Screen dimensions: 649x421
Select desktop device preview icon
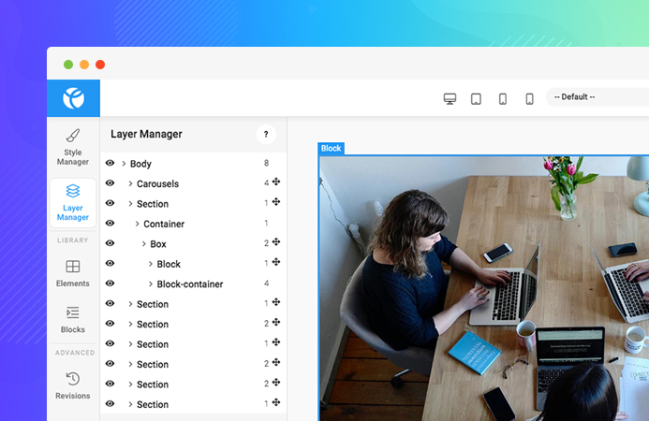tap(450, 98)
